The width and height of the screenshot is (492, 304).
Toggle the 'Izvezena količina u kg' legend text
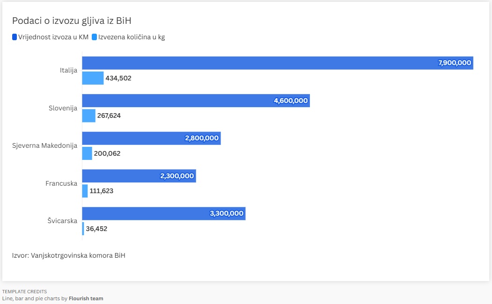132,37
